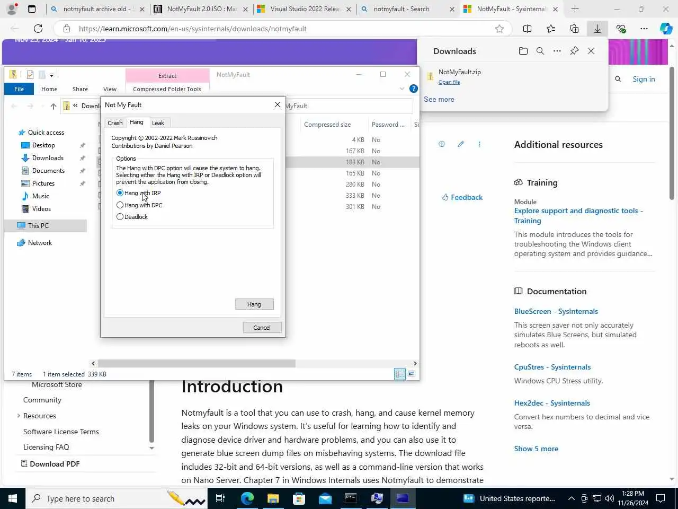The image size is (678, 509).
Task: Go up one folder level in Explorer
Action: click(x=53, y=106)
